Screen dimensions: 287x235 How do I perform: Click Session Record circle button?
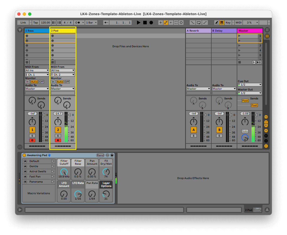coord(181,22)
